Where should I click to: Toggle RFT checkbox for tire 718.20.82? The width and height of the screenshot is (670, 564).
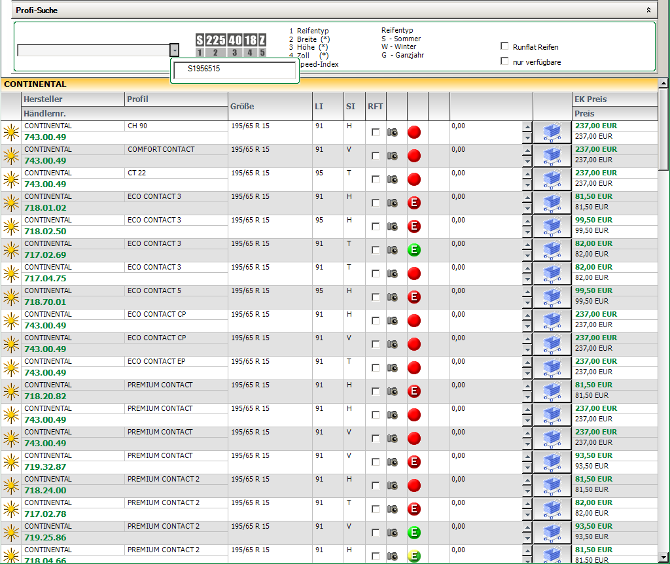[x=376, y=391]
